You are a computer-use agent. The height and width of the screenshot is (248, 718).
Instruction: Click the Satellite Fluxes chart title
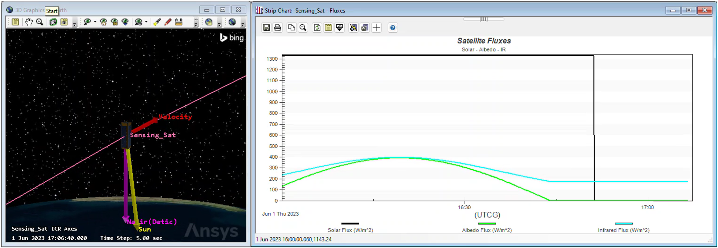(x=484, y=41)
